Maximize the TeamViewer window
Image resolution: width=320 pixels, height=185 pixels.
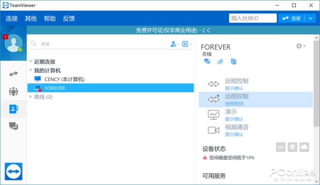point(294,5)
